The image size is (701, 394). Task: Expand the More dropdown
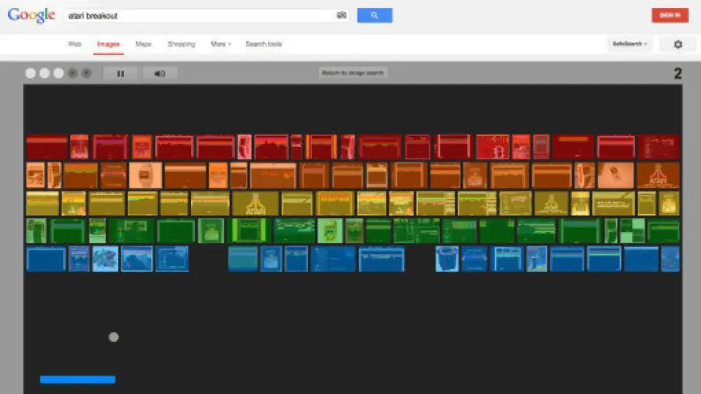point(220,44)
